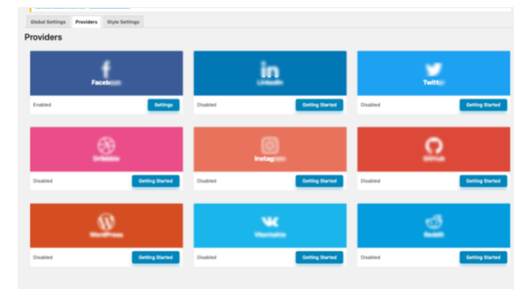The image size is (526, 289).
Task: Open Facebook provider Settings button
Action: (164, 105)
